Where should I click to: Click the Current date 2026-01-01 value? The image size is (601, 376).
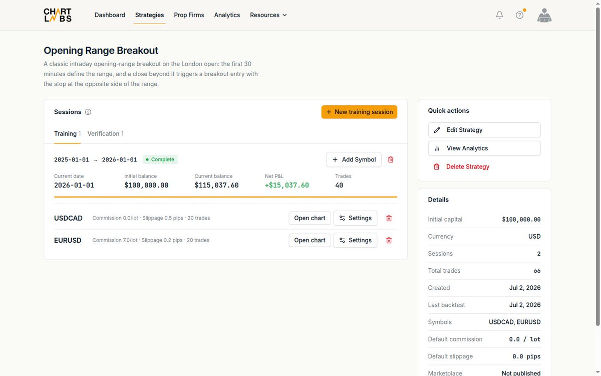[x=74, y=185]
